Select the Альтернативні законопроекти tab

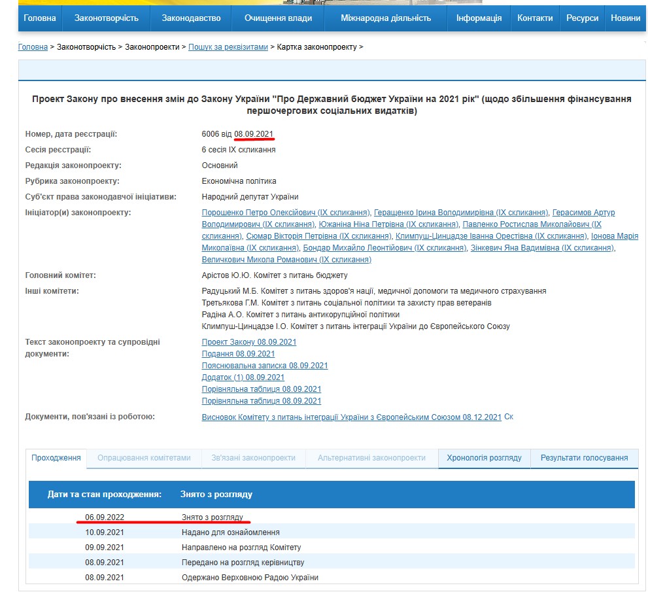coord(371,458)
